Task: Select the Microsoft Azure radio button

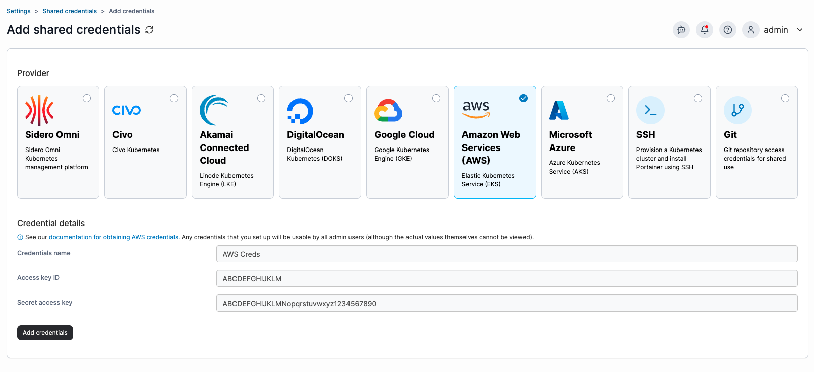Action: coord(611,98)
